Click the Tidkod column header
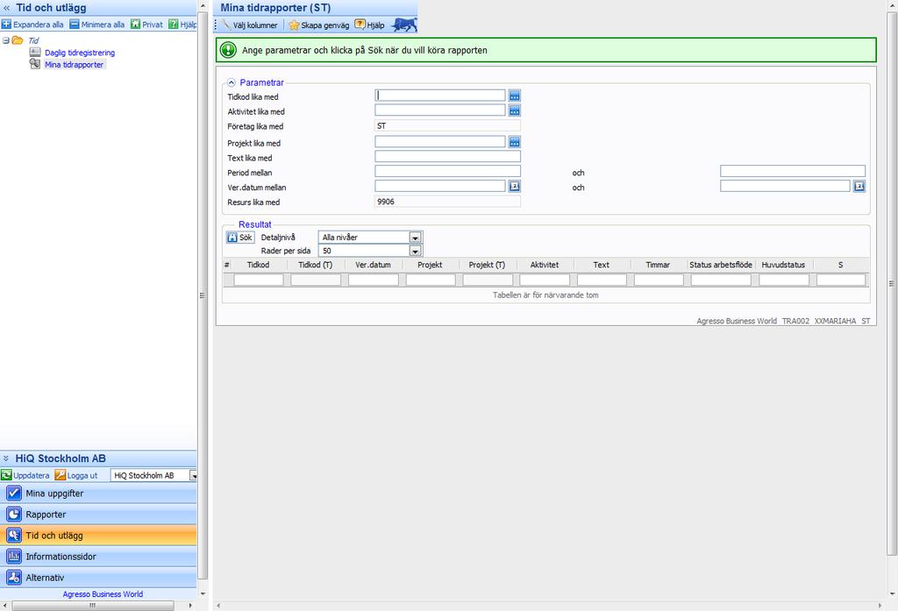Screen dimensions: 898x611 (x=259, y=265)
